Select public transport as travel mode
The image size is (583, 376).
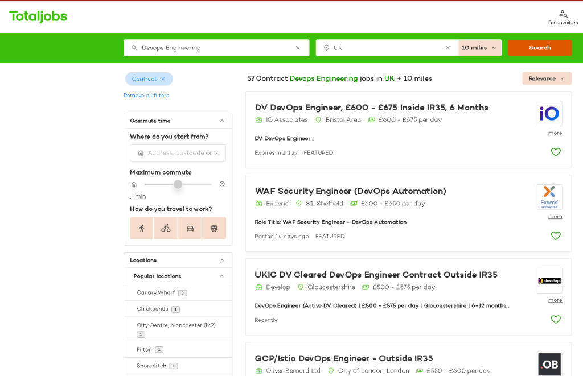(214, 228)
